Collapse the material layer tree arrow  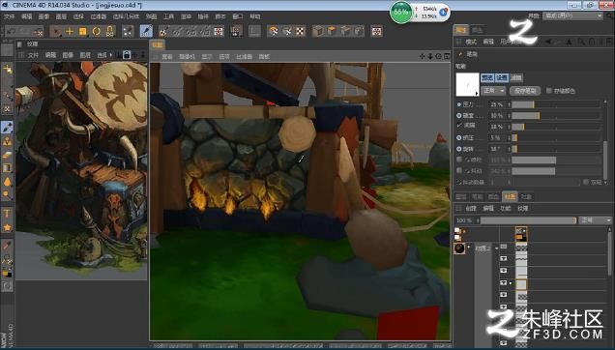[497, 248]
